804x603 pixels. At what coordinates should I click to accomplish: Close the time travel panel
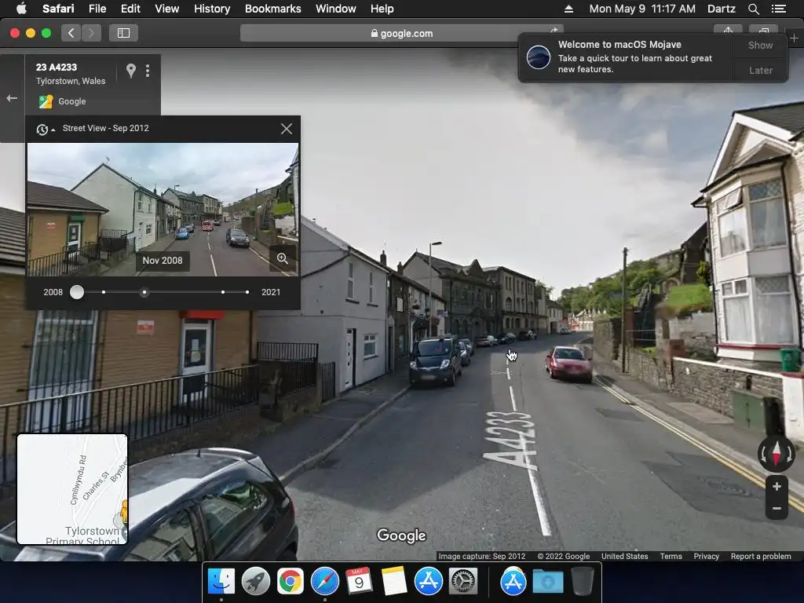[x=287, y=129]
